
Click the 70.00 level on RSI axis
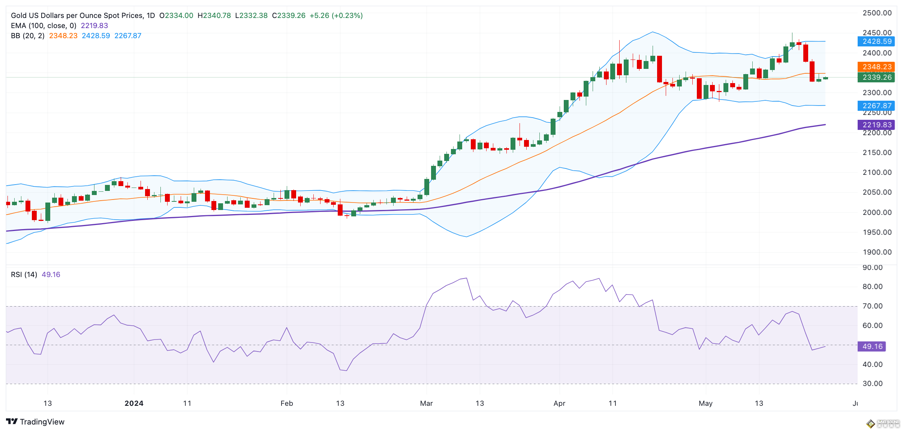coord(872,306)
